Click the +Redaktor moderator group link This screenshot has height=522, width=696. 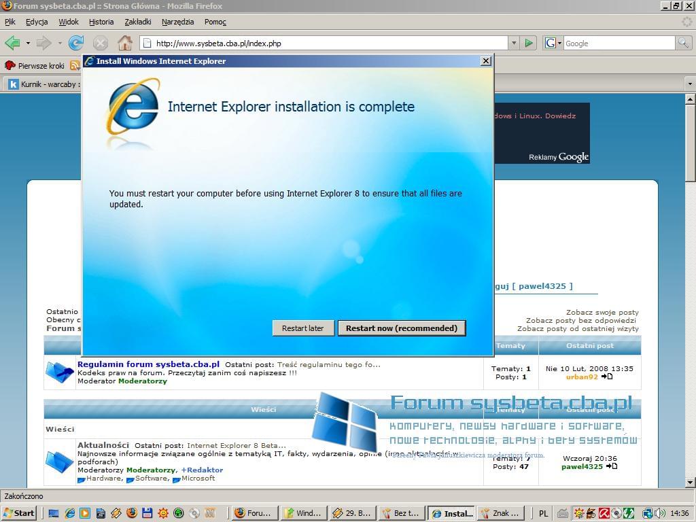tap(202, 470)
